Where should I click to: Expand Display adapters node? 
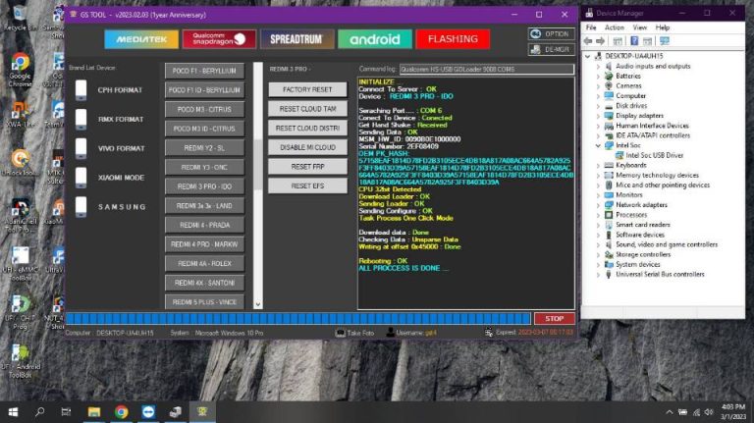coord(598,116)
